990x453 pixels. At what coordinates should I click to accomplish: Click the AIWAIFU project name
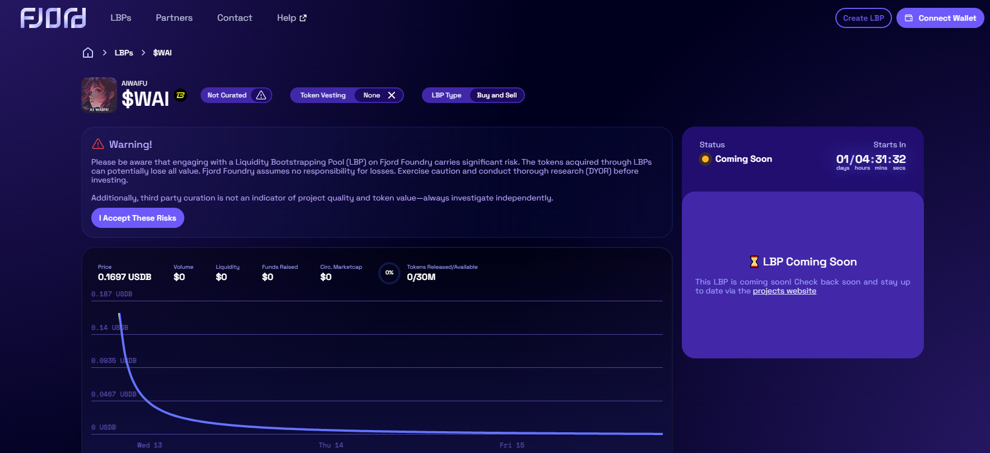(134, 83)
